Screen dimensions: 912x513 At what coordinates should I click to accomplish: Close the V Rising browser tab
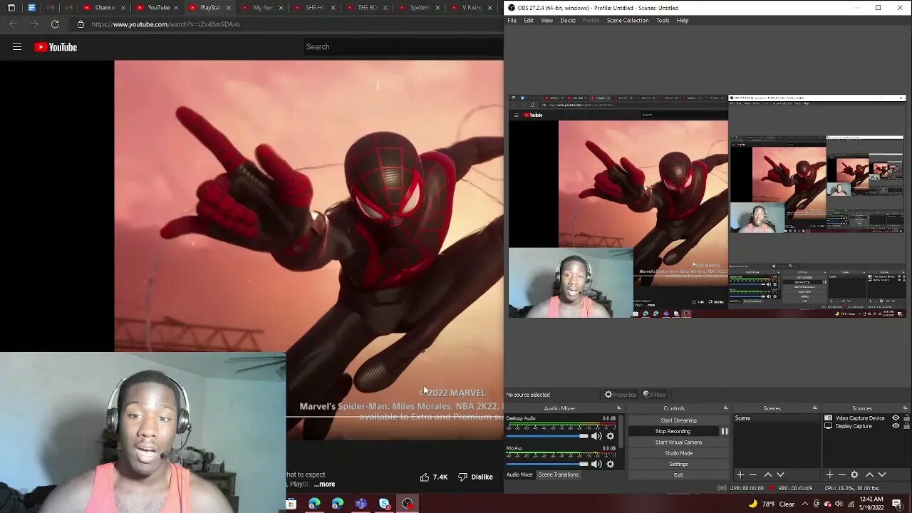click(x=489, y=8)
